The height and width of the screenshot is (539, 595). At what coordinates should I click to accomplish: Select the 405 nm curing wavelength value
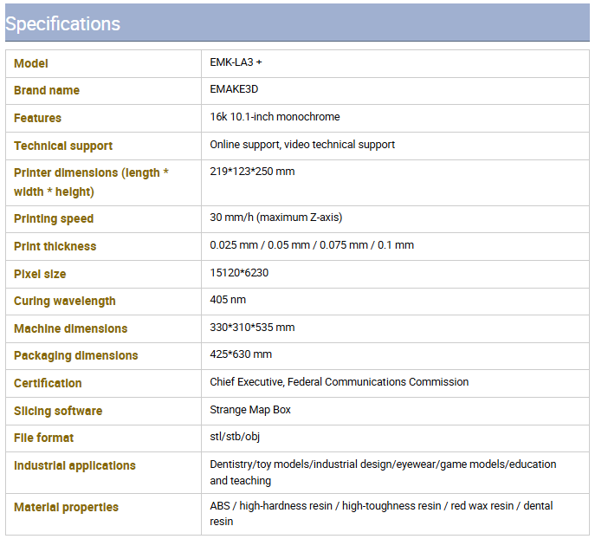[x=228, y=300]
